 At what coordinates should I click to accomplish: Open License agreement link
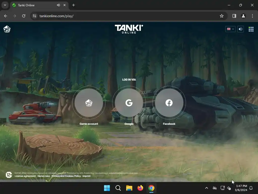[x=25, y=176]
